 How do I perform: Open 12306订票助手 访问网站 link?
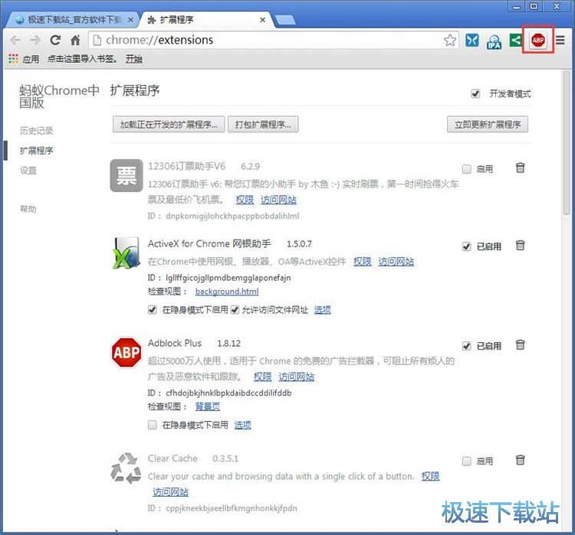278,200
